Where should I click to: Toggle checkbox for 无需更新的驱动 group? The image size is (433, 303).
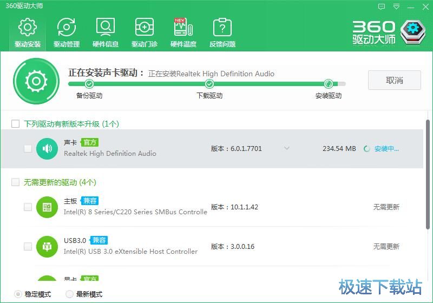16,182
